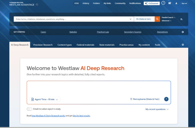Expand the Agent Time dropdown
The height and width of the screenshot is (128, 195).
click(45, 99)
